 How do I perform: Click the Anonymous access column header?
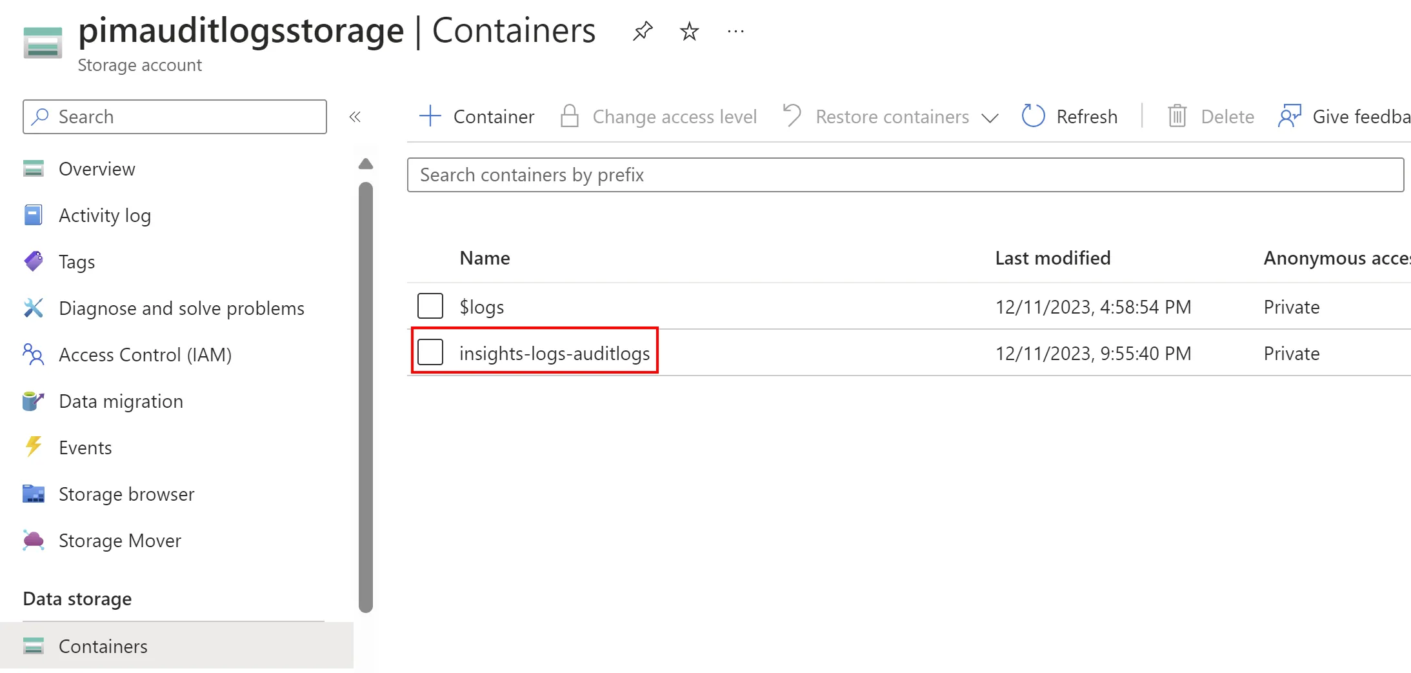(x=1337, y=258)
